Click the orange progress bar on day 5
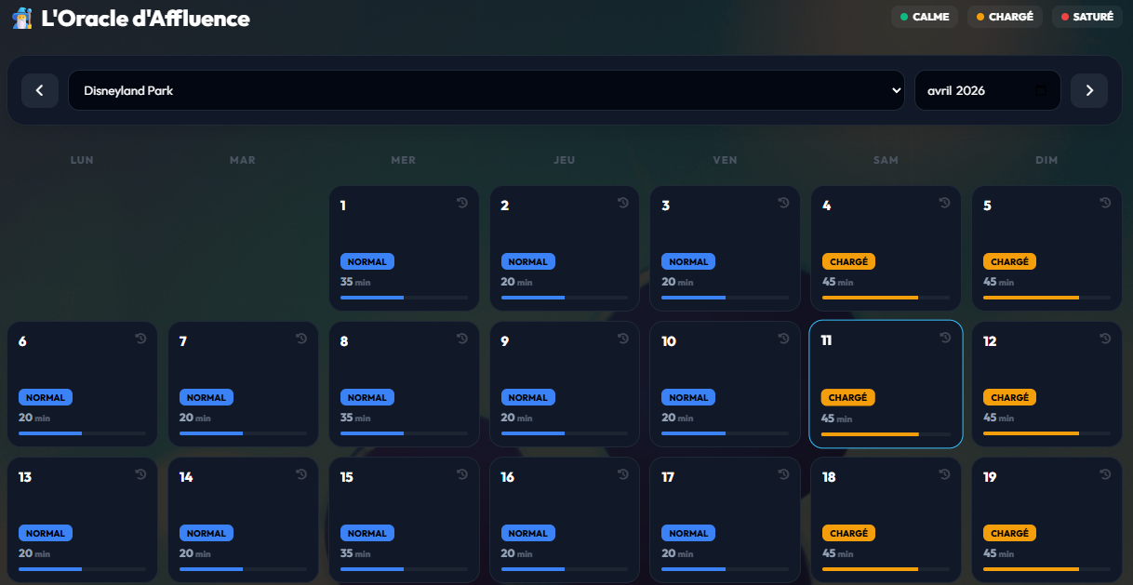This screenshot has width=1133, height=585. pos(1031,298)
